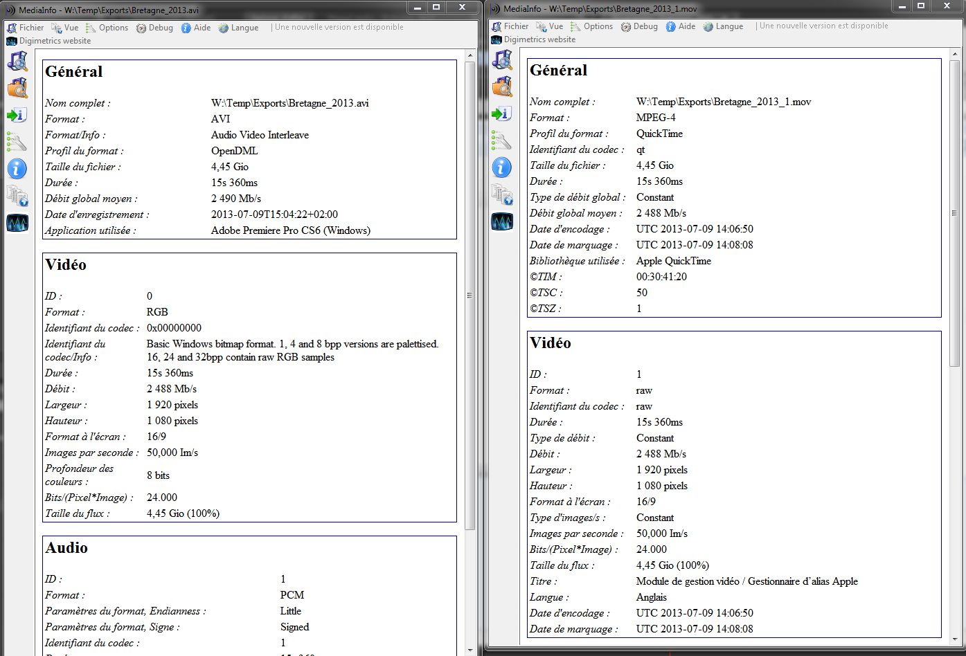
Task: Click 'Une nouvelle version est disponible' in right window
Action: [824, 26]
